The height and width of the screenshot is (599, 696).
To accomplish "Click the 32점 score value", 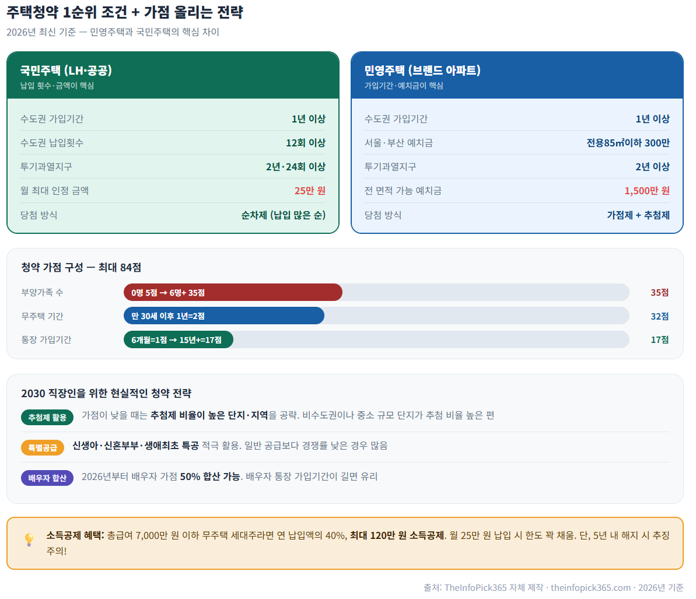I will coord(660,316).
